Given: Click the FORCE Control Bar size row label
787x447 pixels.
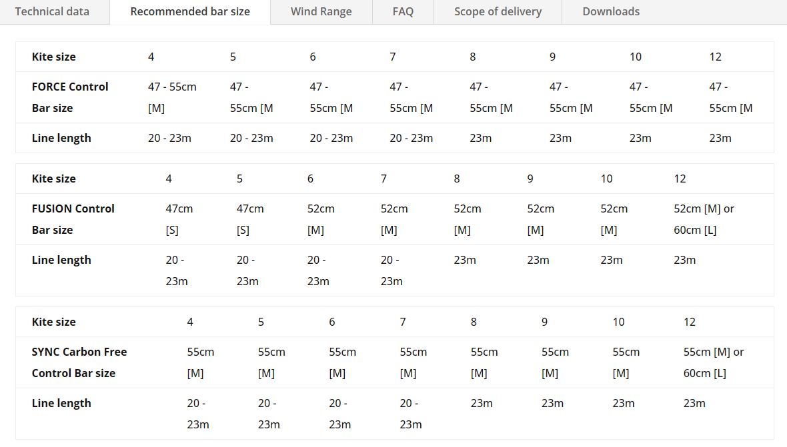Looking at the screenshot, I should point(70,97).
